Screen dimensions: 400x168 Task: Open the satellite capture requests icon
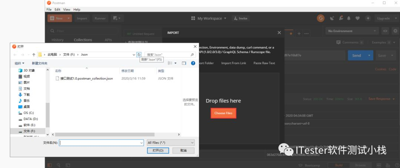(x=332, y=18)
